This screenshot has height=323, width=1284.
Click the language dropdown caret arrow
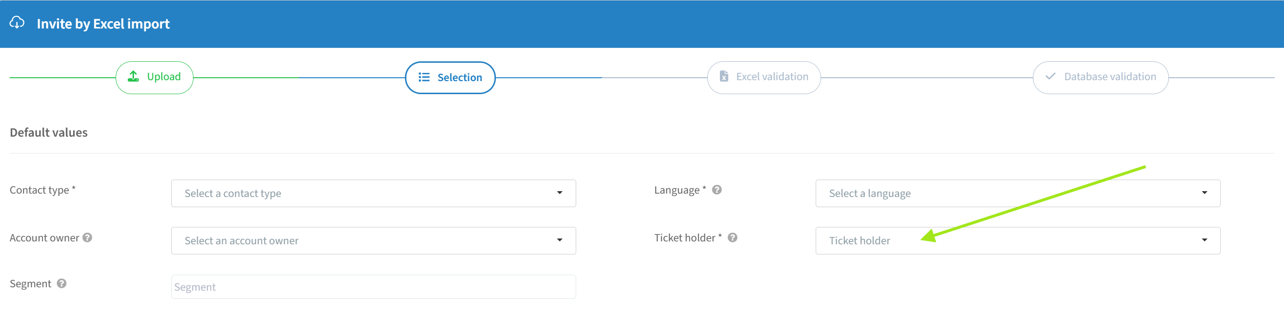[1204, 193]
